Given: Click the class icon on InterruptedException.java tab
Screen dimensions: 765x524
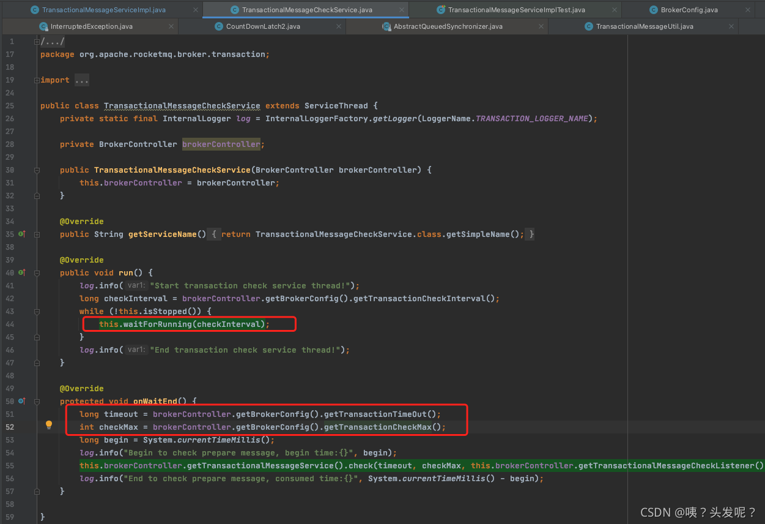Looking at the screenshot, I should [43, 26].
